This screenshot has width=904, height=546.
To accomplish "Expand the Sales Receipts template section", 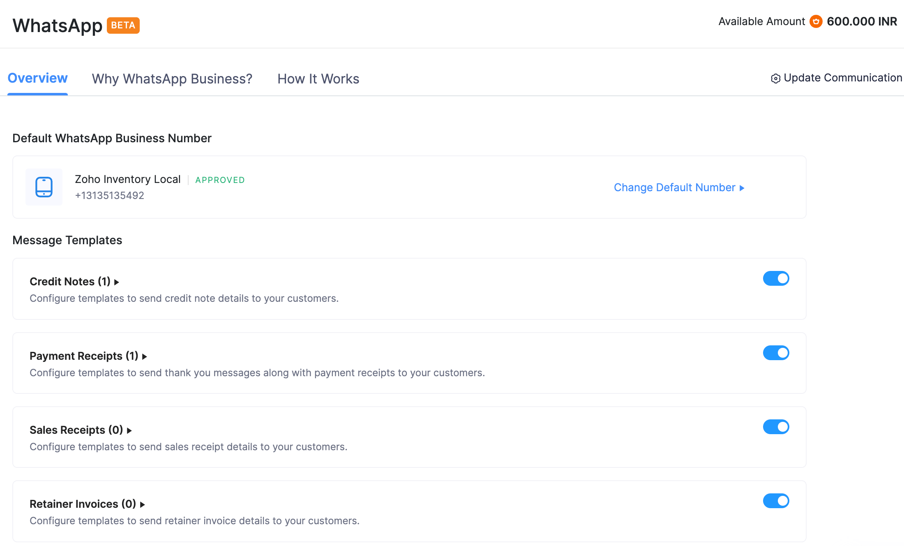I will coord(76,430).
